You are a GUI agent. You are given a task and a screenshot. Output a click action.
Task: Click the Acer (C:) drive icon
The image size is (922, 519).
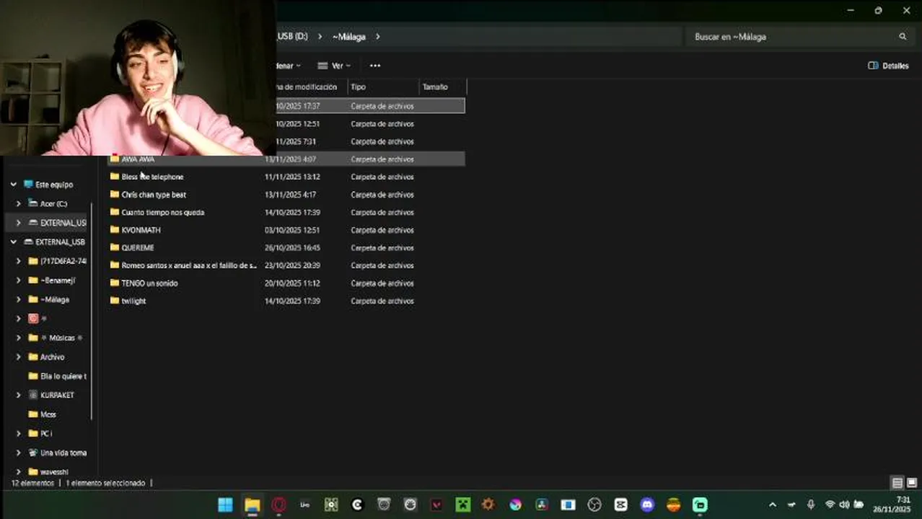(33, 203)
